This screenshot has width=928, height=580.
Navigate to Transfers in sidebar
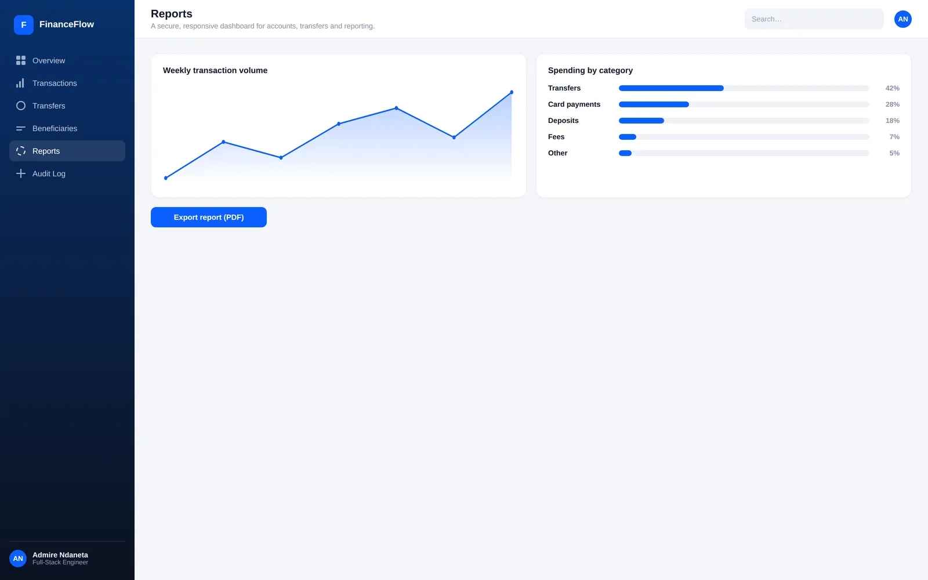point(67,106)
